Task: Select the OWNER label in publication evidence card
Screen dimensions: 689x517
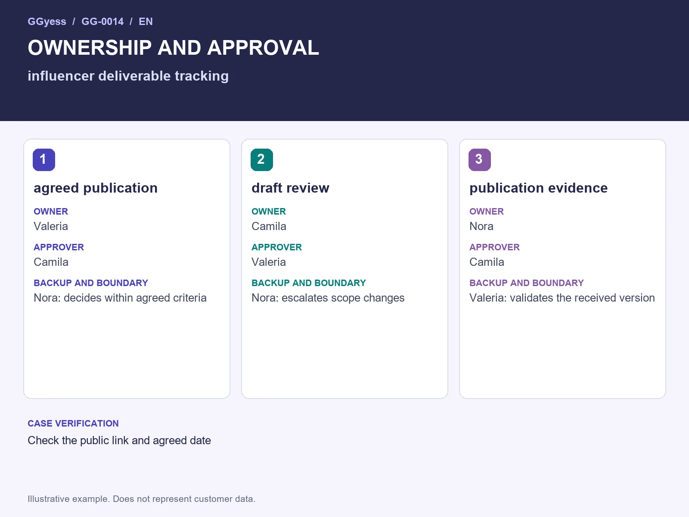Action: pyautogui.click(x=487, y=212)
